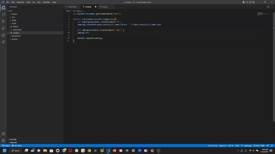Viewport: 275px width, 154px height.
Task: Open File Explorer from the taskbar
Action: point(45,151)
